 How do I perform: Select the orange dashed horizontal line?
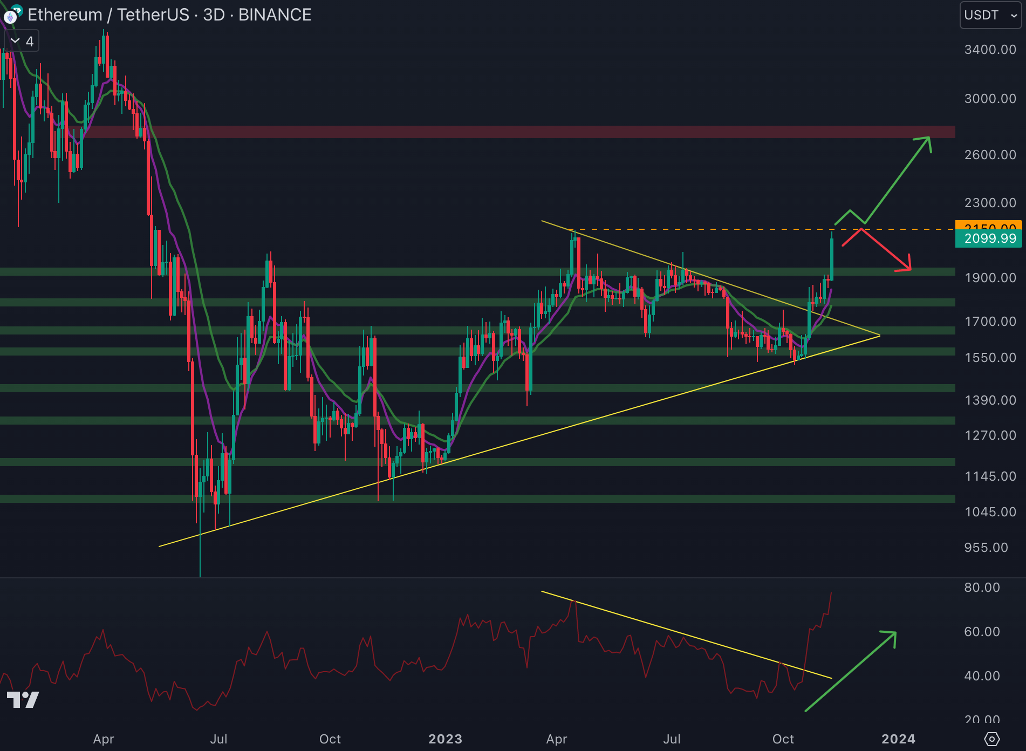click(x=701, y=229)
